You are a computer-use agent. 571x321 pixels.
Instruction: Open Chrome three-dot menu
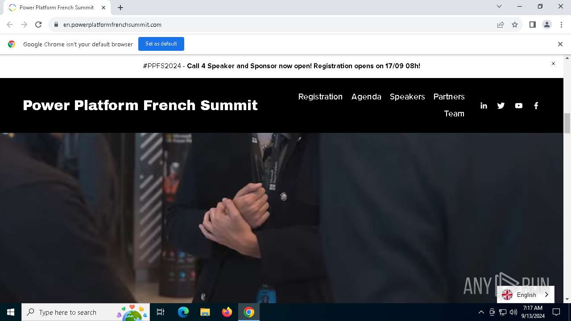(x=561, y=25)
